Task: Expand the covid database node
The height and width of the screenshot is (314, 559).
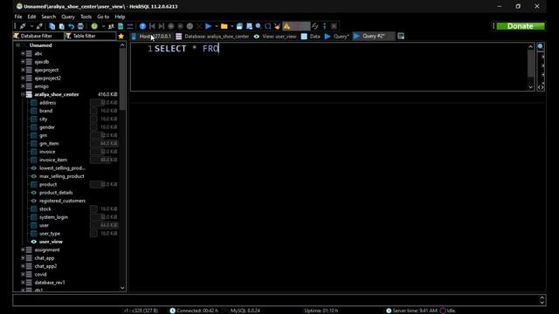Action: (23, 275)
